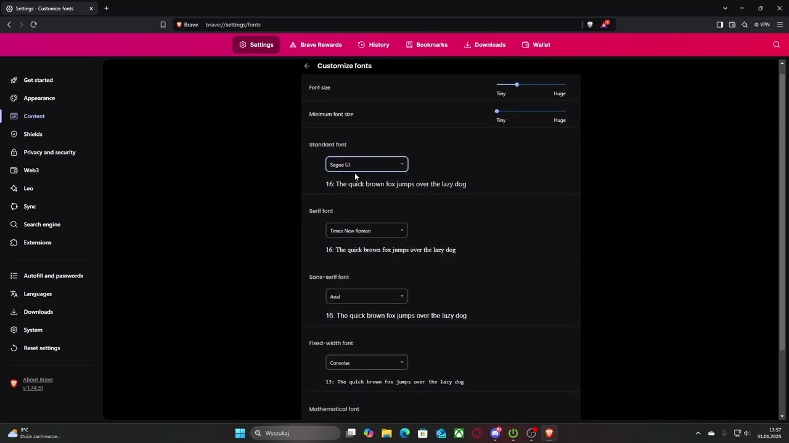Open Microsoft Store from the taskbar
This screenshot has width=789, height=443.
click(x=423, y=433)
